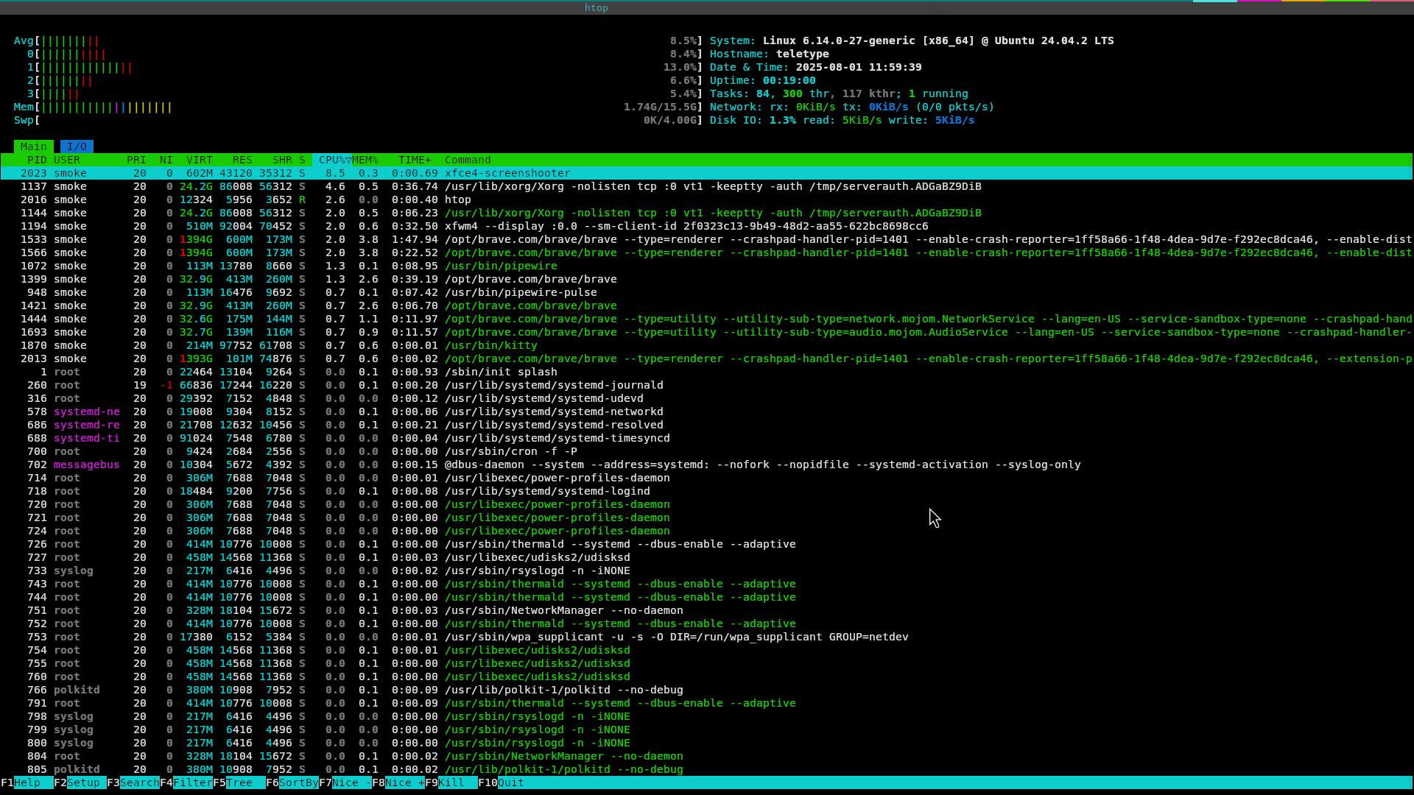Toggle F5 Tree view
The width and height of the screenshot is (1414, 795).
(239, 782)
